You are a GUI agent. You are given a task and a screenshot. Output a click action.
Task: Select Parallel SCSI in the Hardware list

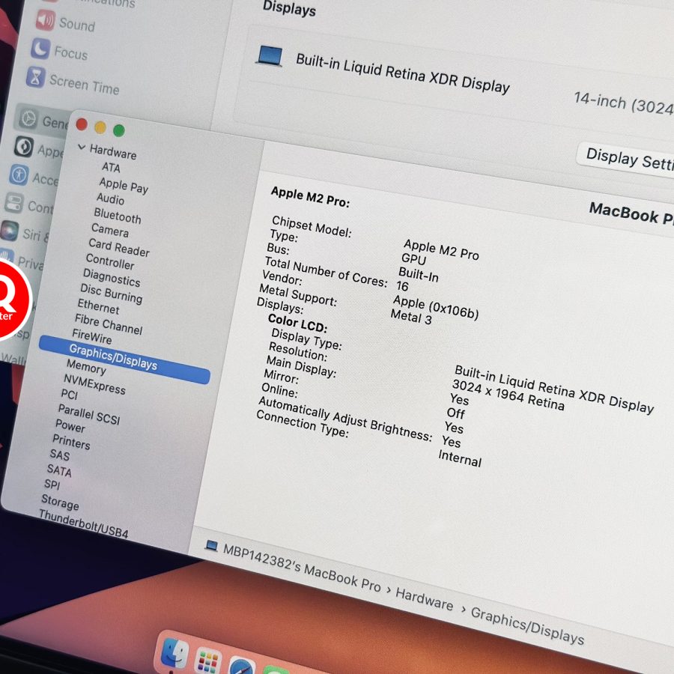point(88,414)
